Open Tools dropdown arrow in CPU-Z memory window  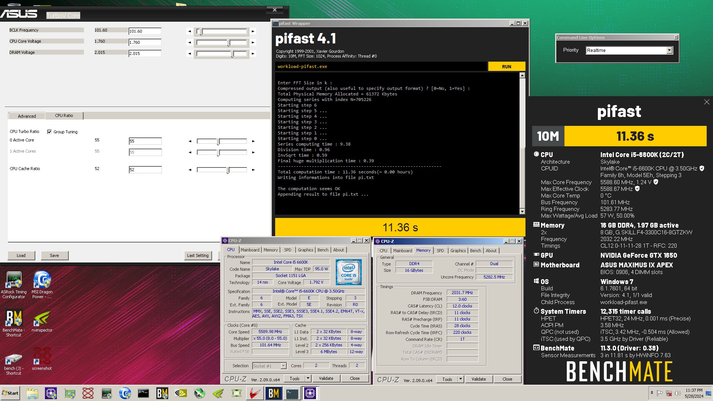(x=460, y=379)
